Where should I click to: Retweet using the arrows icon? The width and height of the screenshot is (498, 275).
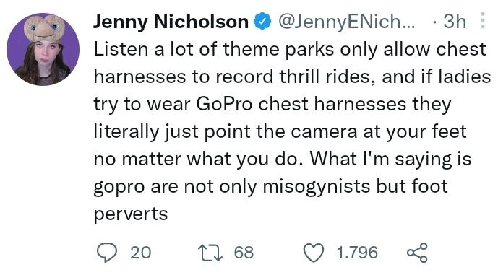(210, 253)
